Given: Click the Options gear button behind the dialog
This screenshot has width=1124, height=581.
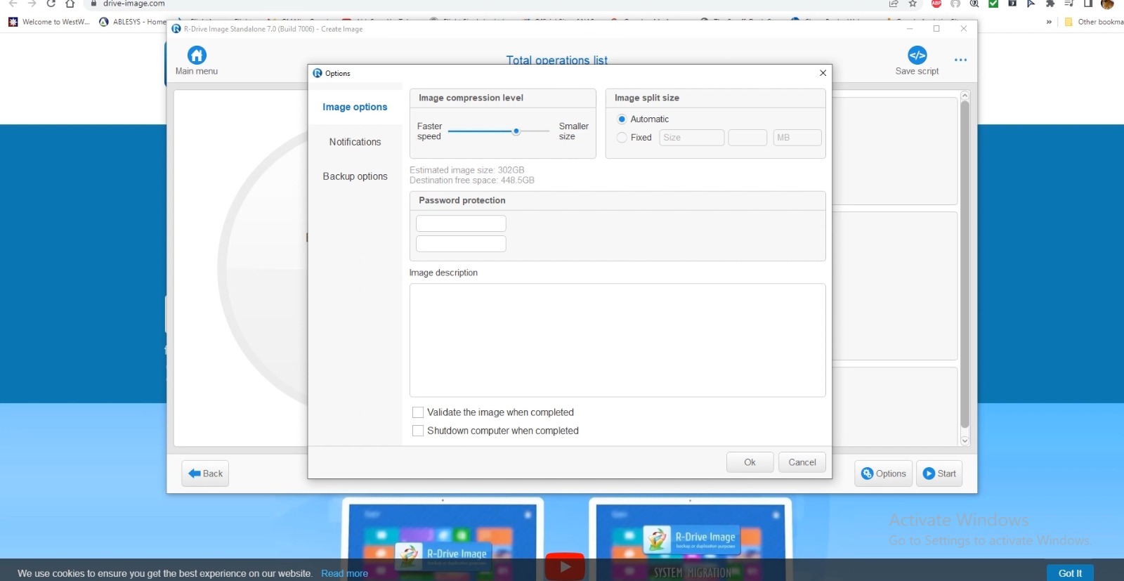Looking at the screenshot, I should pos(883,474).
